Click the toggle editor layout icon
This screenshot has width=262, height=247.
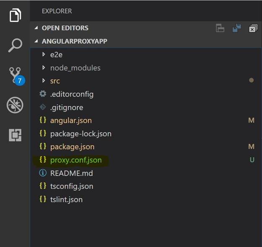[x=220, y=28]
